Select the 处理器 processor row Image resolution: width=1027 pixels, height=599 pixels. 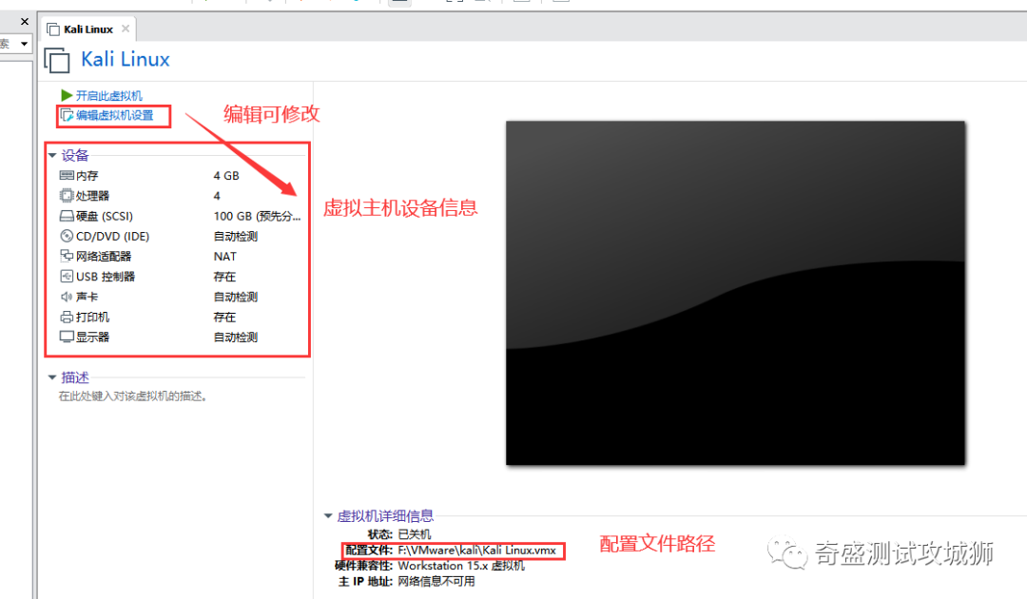click(181, 196)
